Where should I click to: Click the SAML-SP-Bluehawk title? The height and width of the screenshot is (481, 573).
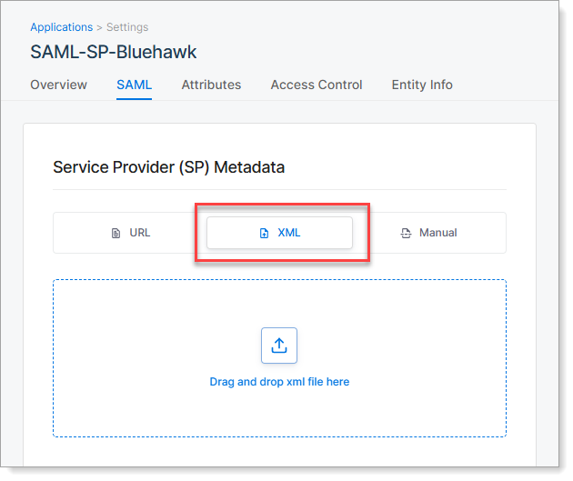[114, 52]
